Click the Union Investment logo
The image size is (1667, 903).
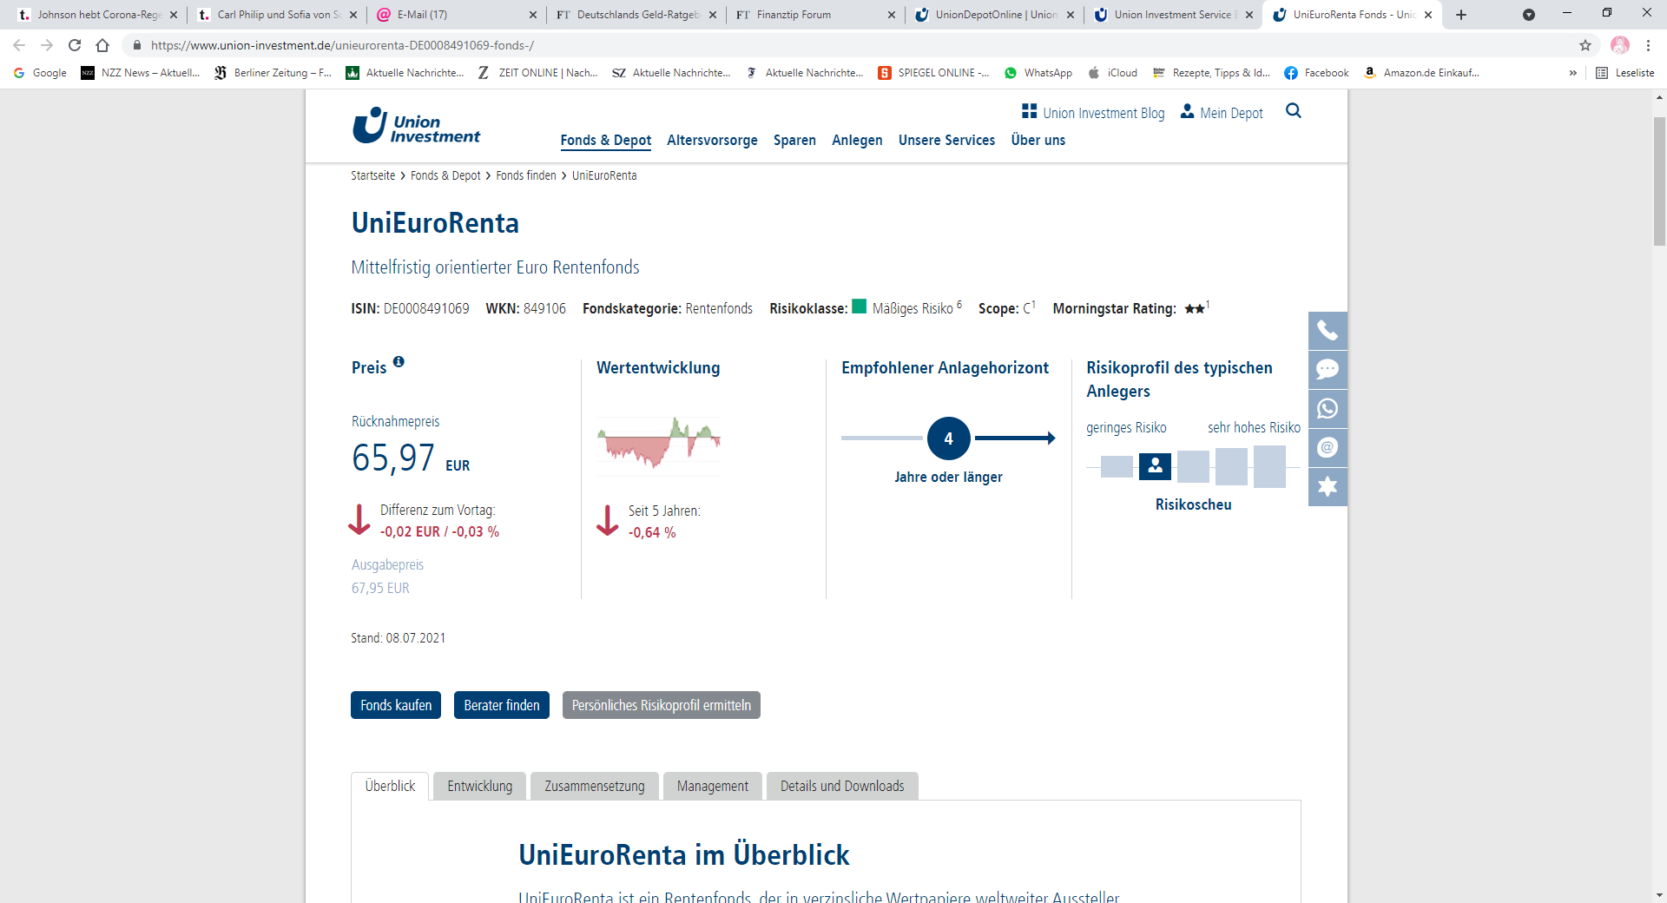[x=417, y=127]
